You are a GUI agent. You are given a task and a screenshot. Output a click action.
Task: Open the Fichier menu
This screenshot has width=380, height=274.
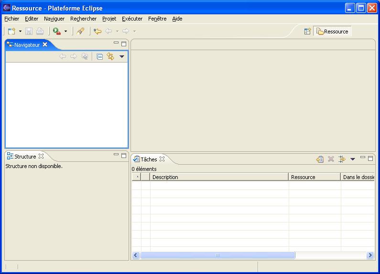coord(12,19)
